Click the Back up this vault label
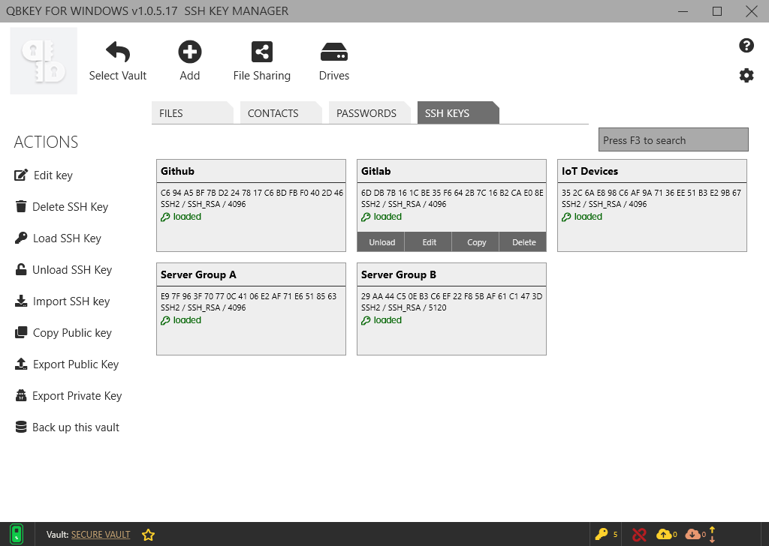Image resolution: width=769 pixels, height=546 pixels. pyautogui.click(x=76, y=427)
